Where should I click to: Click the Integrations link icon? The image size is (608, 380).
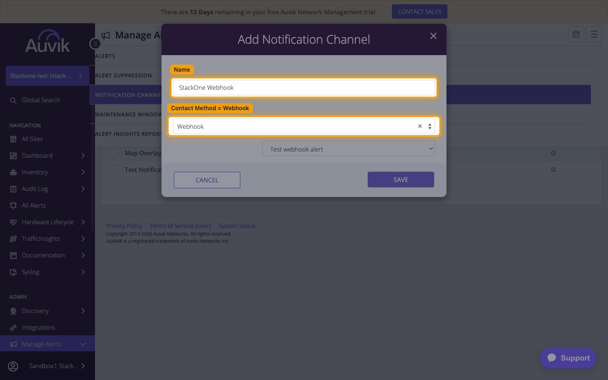pos(13,328)
